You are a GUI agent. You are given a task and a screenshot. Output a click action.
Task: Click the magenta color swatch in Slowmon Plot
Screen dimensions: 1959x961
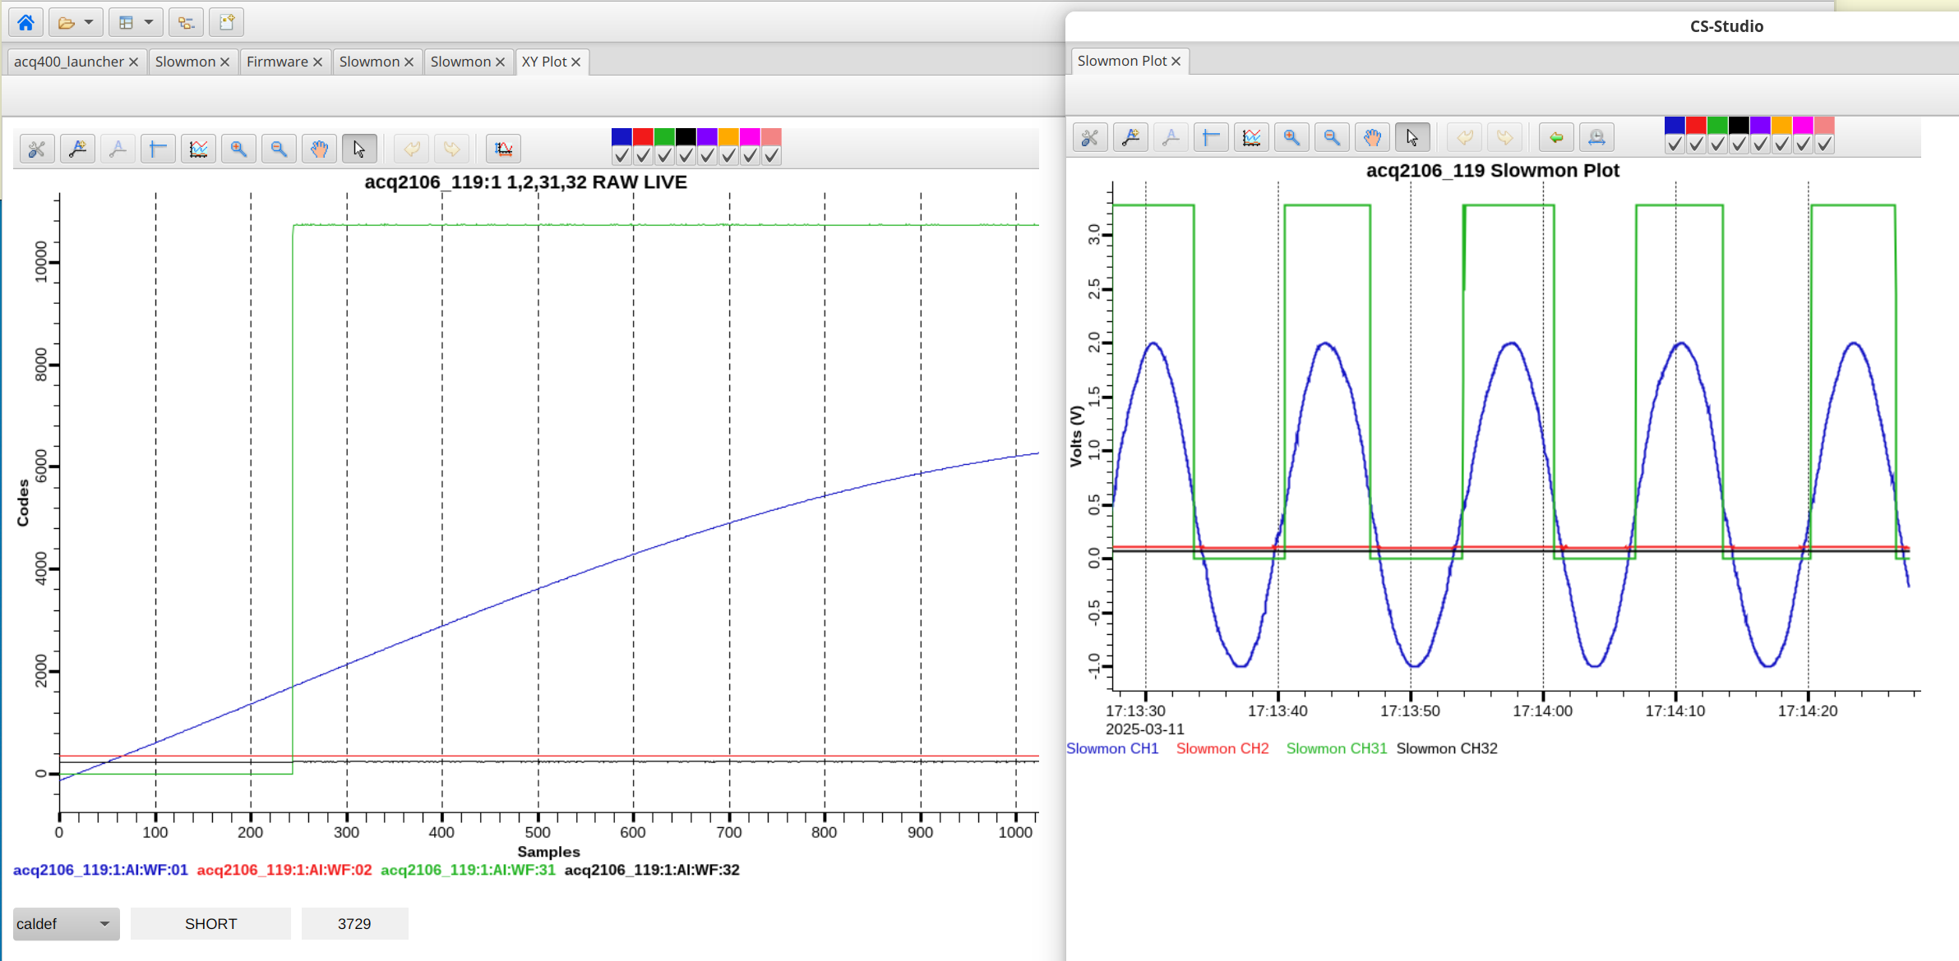[1803, 125]
